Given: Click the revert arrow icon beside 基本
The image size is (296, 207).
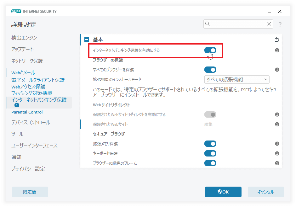Looking at the screenshot, I should (x=277, y=40).
